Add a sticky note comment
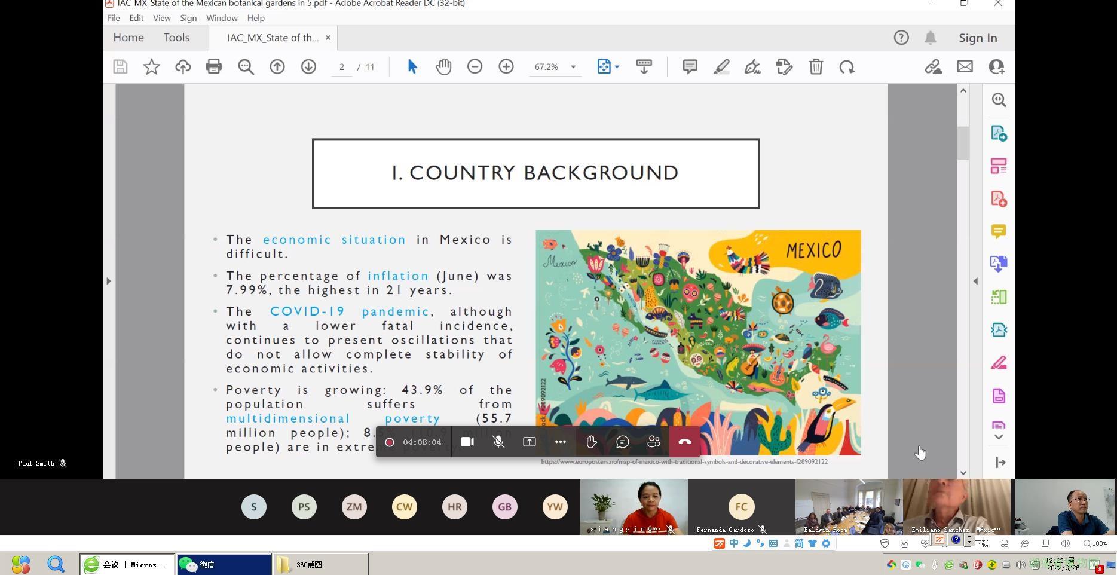1117x575 pixels. [x=690, y=66]
